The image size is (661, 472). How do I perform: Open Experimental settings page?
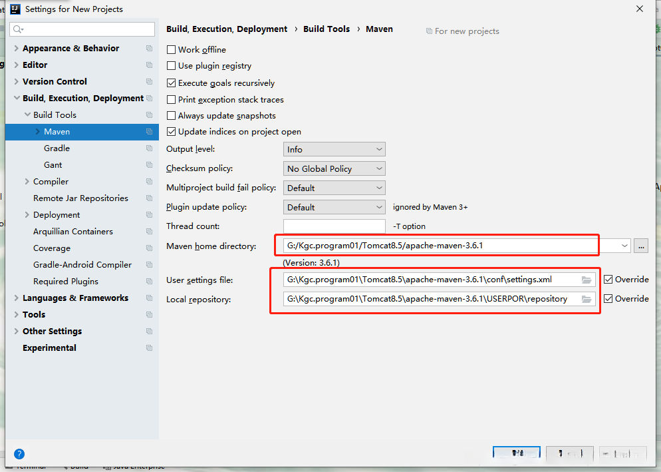coord(49,348)
